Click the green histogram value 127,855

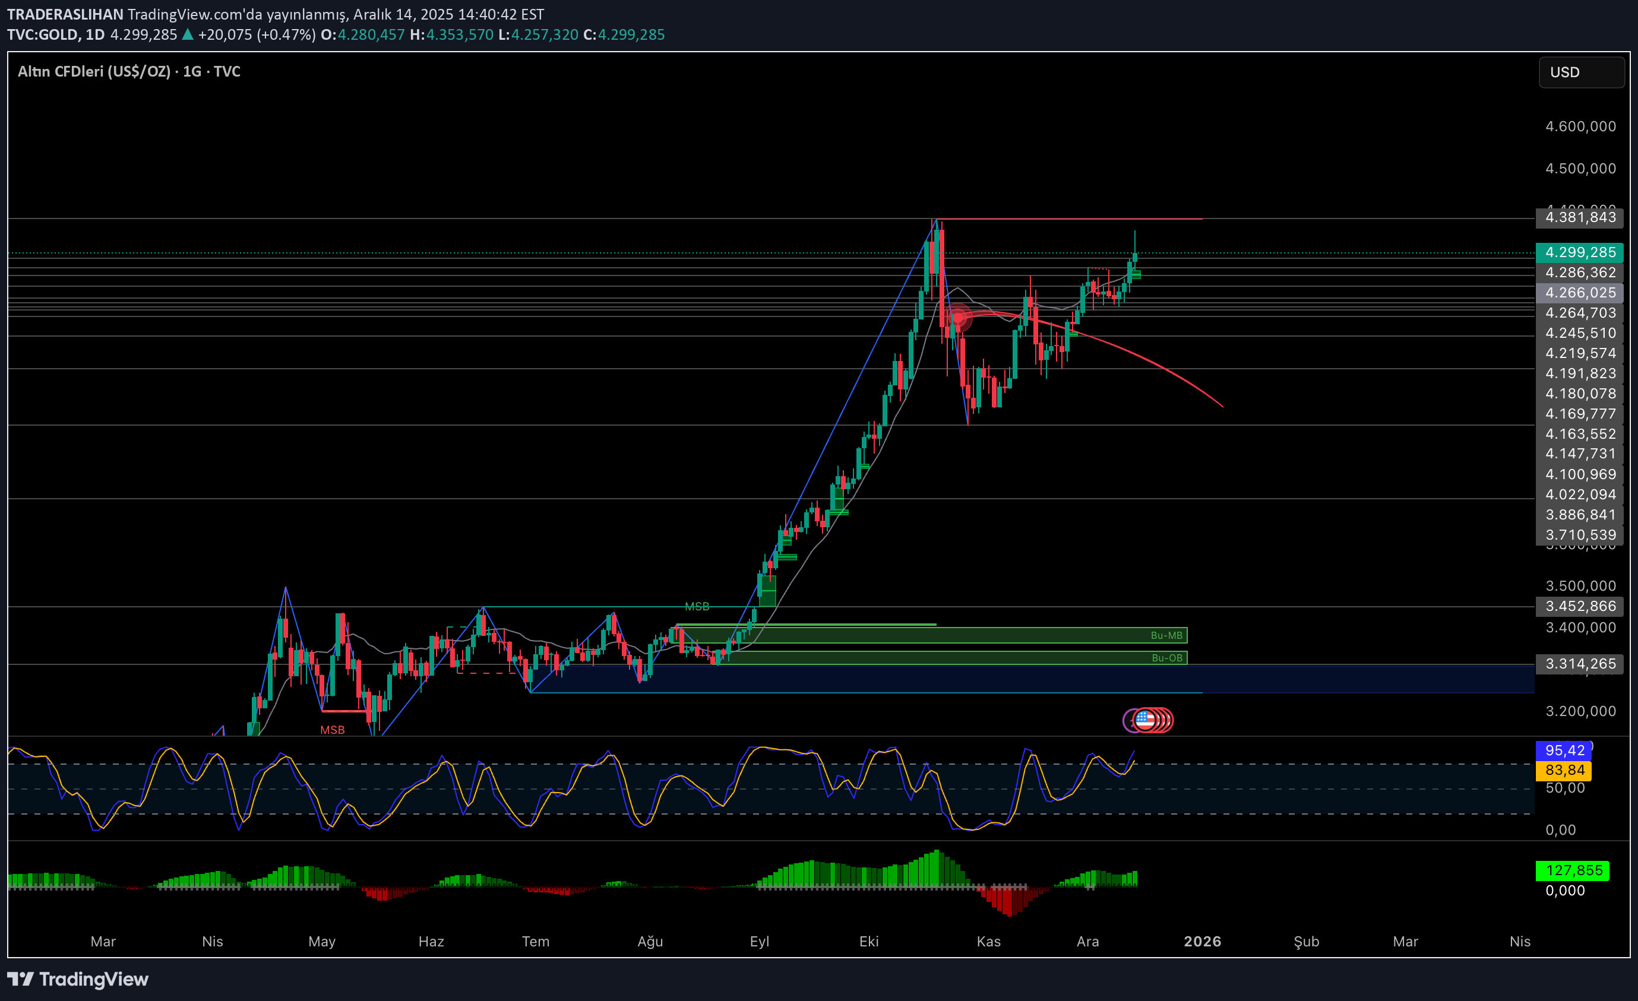[x=1572, y=870]
